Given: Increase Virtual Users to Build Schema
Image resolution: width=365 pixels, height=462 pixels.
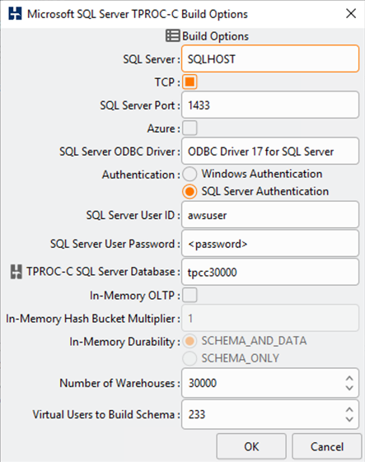Looking at the screenshot, I should pyautogui.click(x=349, y=409).
